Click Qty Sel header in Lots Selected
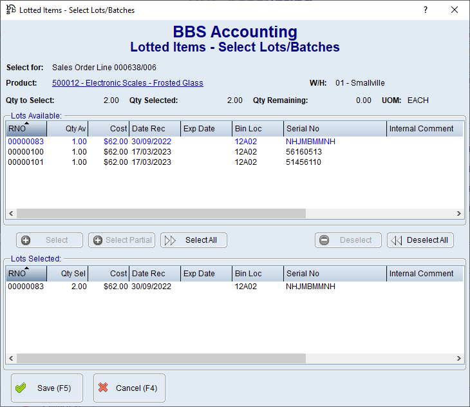Image resolution: width=470 pixels, height=407 pixels. [68, 274]
